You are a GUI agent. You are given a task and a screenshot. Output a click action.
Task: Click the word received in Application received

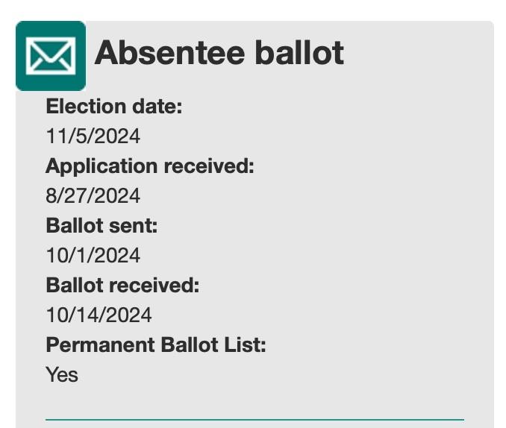209,166
